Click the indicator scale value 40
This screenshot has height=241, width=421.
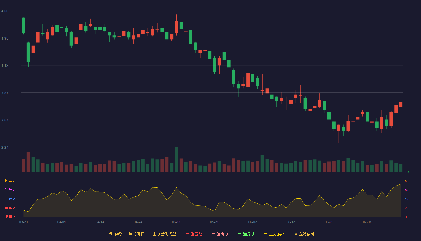tap(407, 199)
